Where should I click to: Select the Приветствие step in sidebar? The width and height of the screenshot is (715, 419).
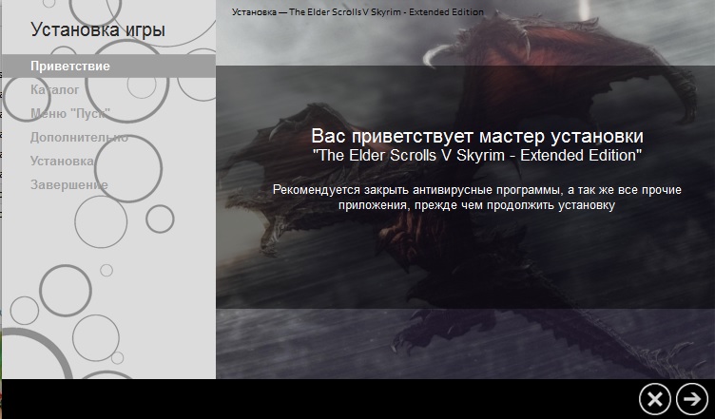click(x=70, y=67)
